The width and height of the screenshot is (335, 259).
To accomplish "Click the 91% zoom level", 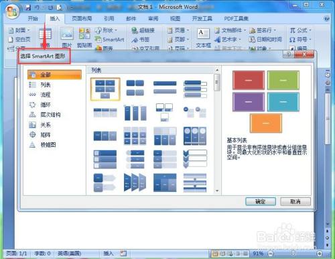I will (258, 254).
